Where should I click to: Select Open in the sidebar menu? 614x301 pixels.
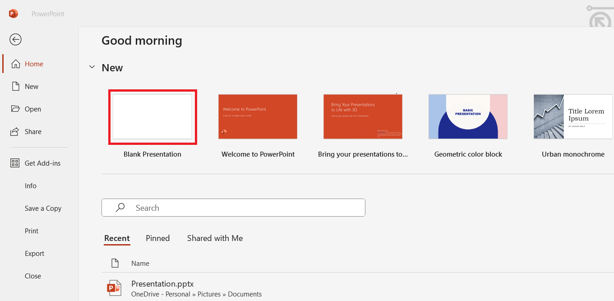33,109
